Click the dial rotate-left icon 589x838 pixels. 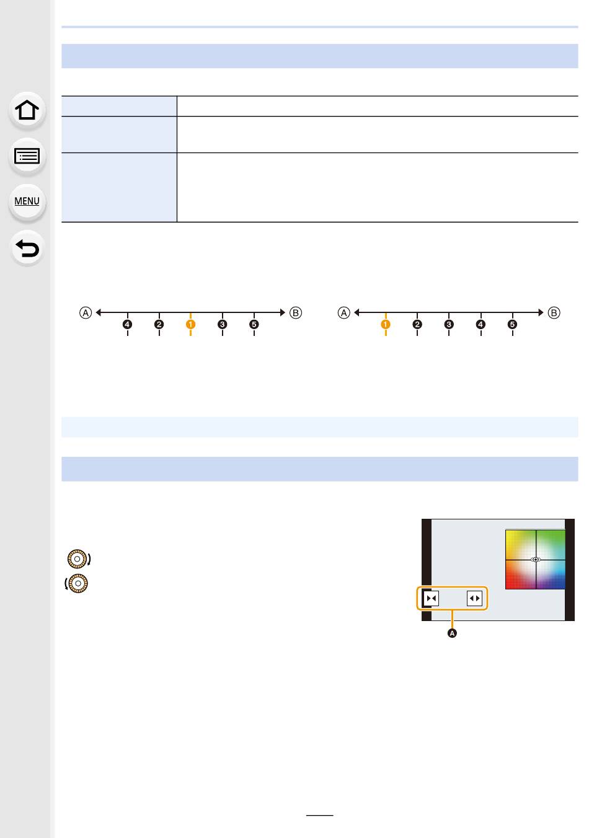coord(77,583)
